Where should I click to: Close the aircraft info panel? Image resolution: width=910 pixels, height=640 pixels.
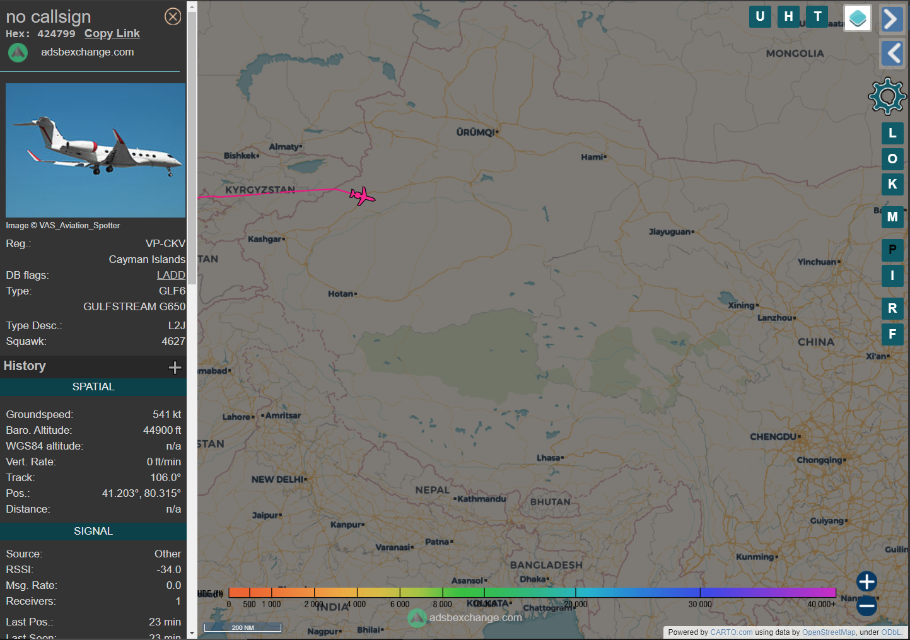(x=173, y=16)
